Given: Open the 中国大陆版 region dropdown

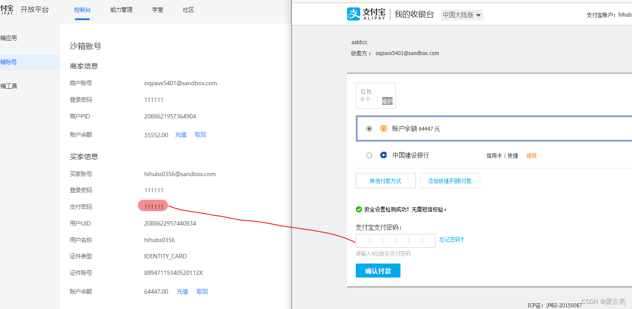Looking at the screenshot, I should pyautogui.click(x=462, y=15).
